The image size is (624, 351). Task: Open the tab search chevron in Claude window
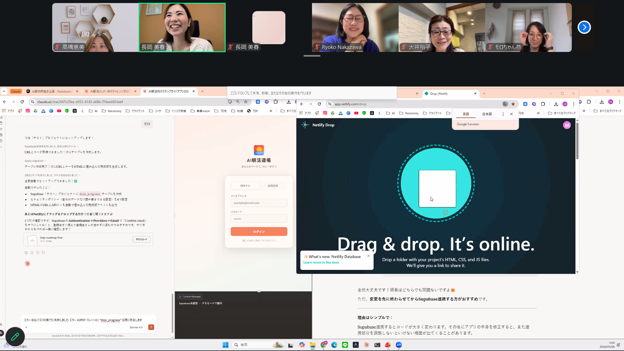pos(4,91)
